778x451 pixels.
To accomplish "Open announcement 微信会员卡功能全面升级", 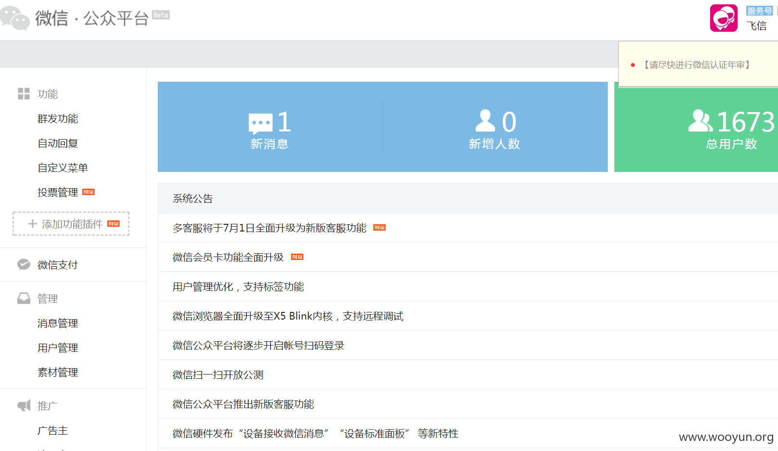I will click(228, 258).
